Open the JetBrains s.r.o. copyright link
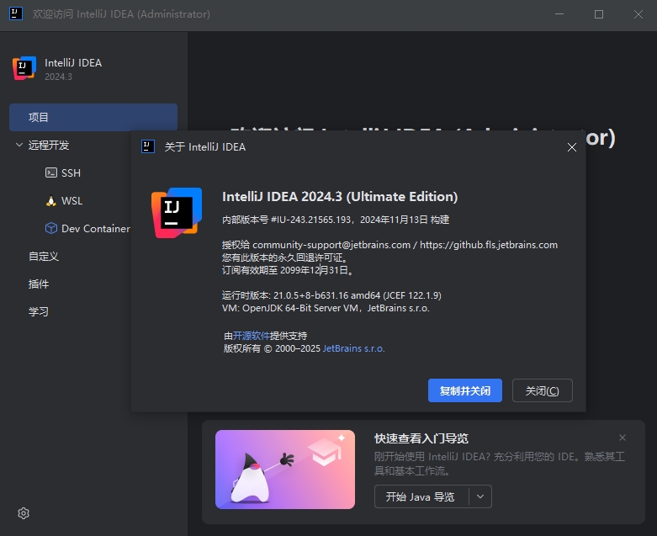 pos(353,348)
